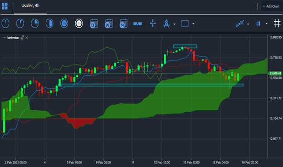Select the Daily (D) calendar timeframe

(x=94, y=24)
